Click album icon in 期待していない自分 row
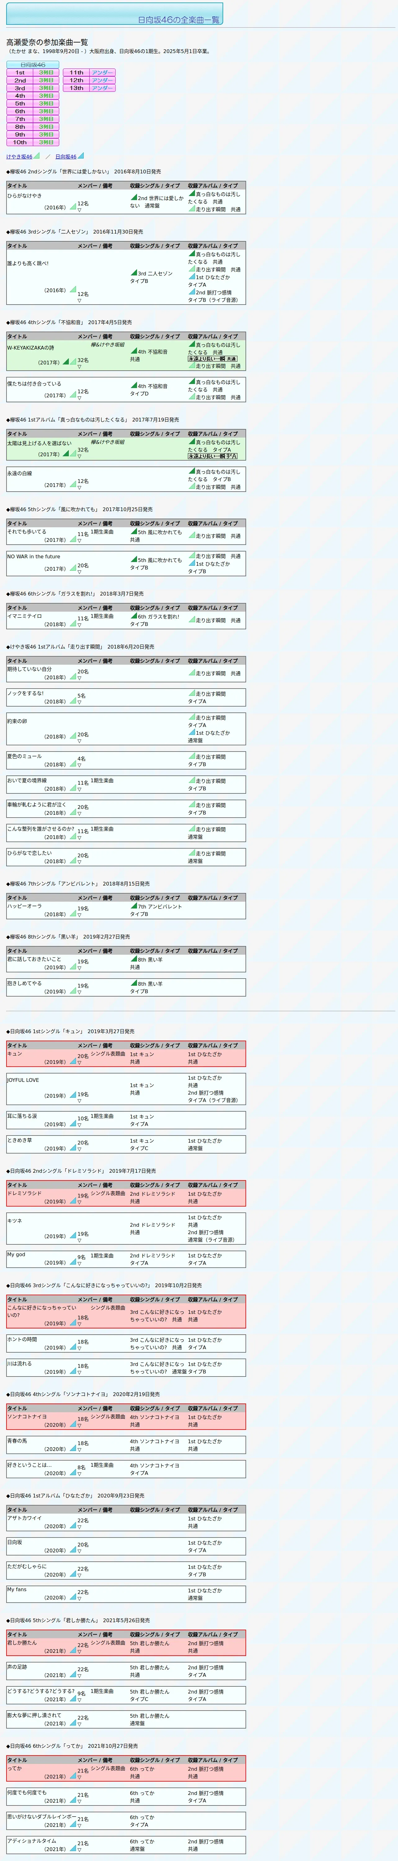The image size is (398, 1861). pyautogui.click(x=192, y=672)
